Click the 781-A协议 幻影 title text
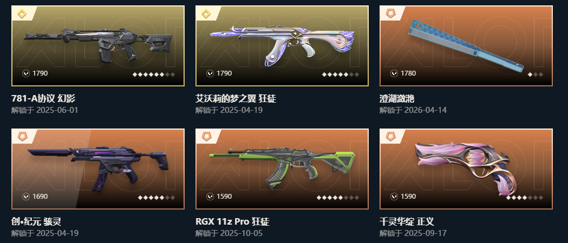The image size is (568, 243). [x=43, y=98]
